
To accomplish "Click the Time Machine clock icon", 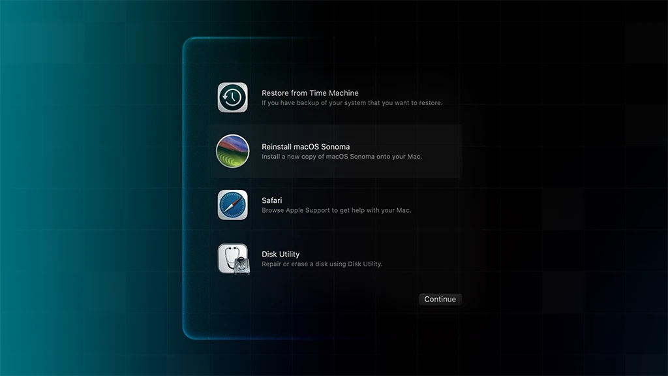I will coord(232,97).
